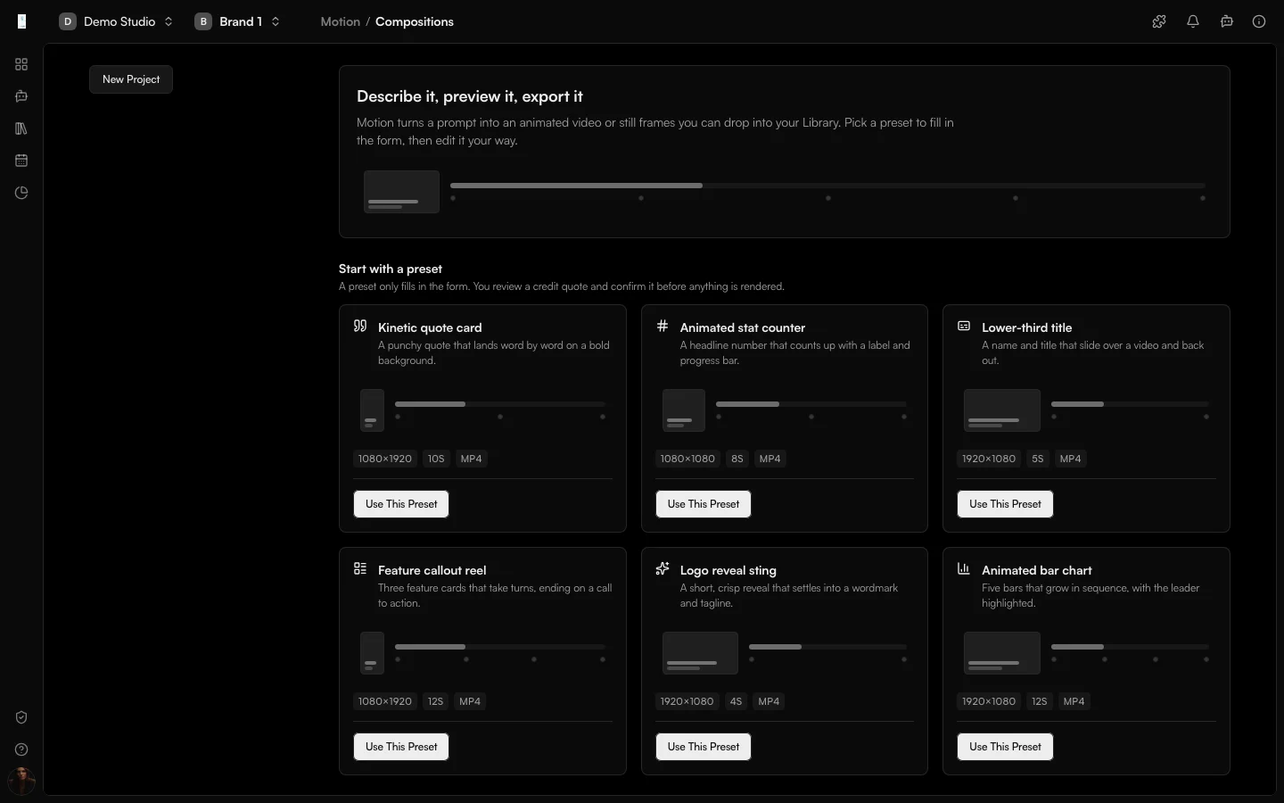
Task: Click the puzzle piece integrations icon
Action: 1159,21
